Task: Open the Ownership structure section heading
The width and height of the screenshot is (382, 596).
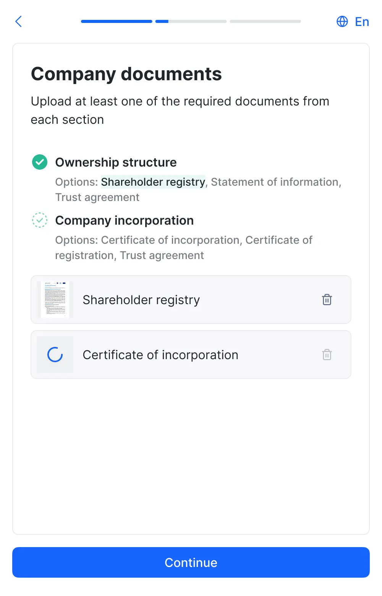Action: (x=116, y=162)
